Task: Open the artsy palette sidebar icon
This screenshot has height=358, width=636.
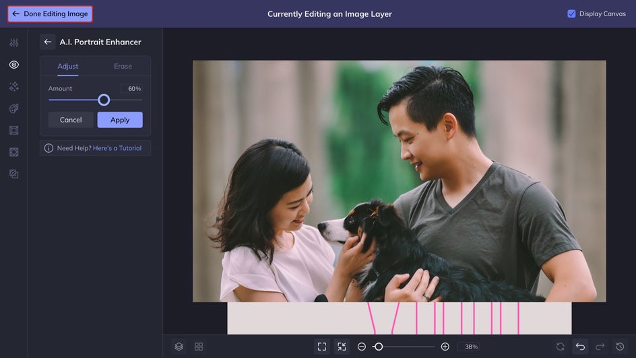Action: click(x=13, y=108)
